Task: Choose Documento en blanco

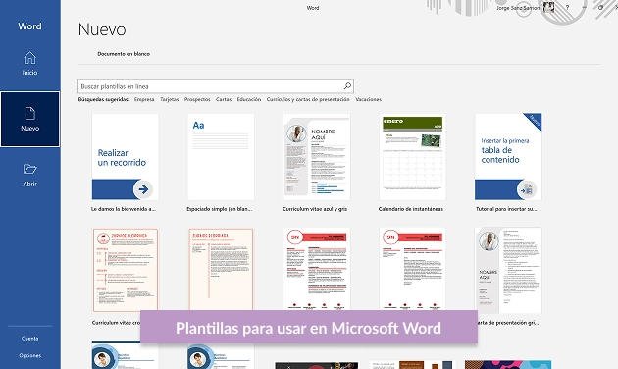Action: [x=124, y=54]
